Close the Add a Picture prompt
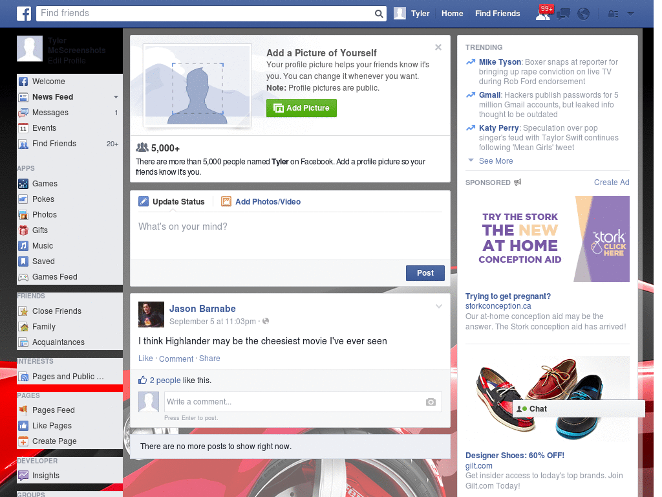This screenshot has width=662, height=497. pos(438,47)
